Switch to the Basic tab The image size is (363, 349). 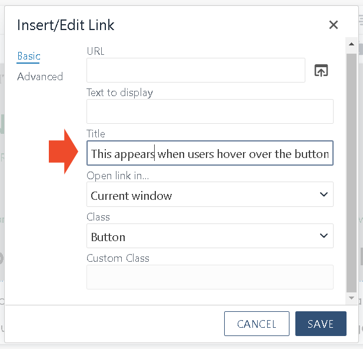tap(29, 57)
